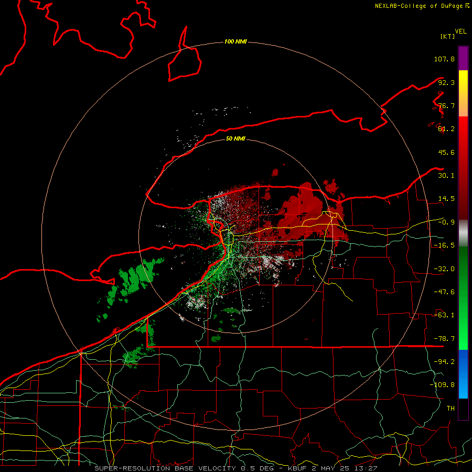Select the 30.1 velocity scale value
472x472 pixels.
(x=446, y=176)
